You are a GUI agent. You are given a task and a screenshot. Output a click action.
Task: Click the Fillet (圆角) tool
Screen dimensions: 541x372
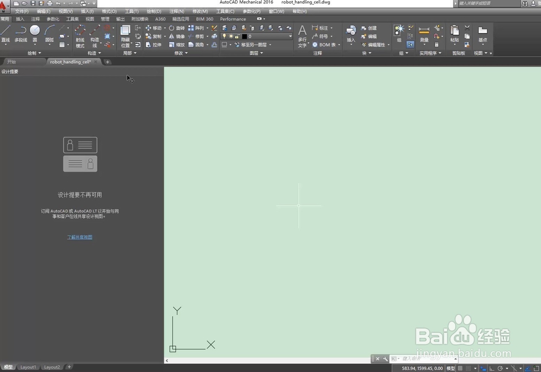tap(196, 45)
